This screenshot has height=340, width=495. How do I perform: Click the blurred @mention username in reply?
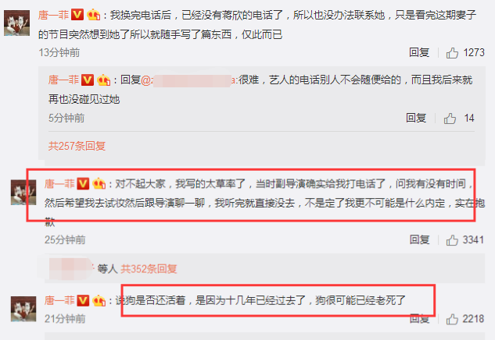(188, 80)
